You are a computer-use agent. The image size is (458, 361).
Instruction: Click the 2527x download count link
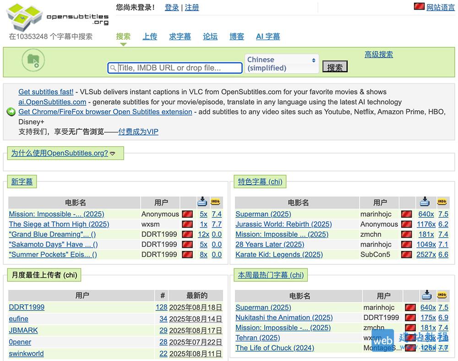[x=426, y=255]
